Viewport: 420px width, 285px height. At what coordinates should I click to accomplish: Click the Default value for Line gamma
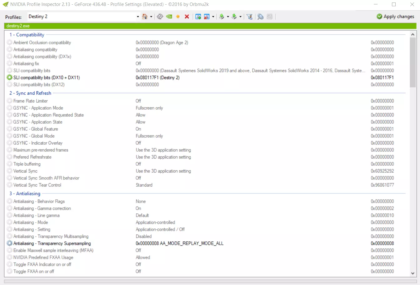tap(142, 215)
